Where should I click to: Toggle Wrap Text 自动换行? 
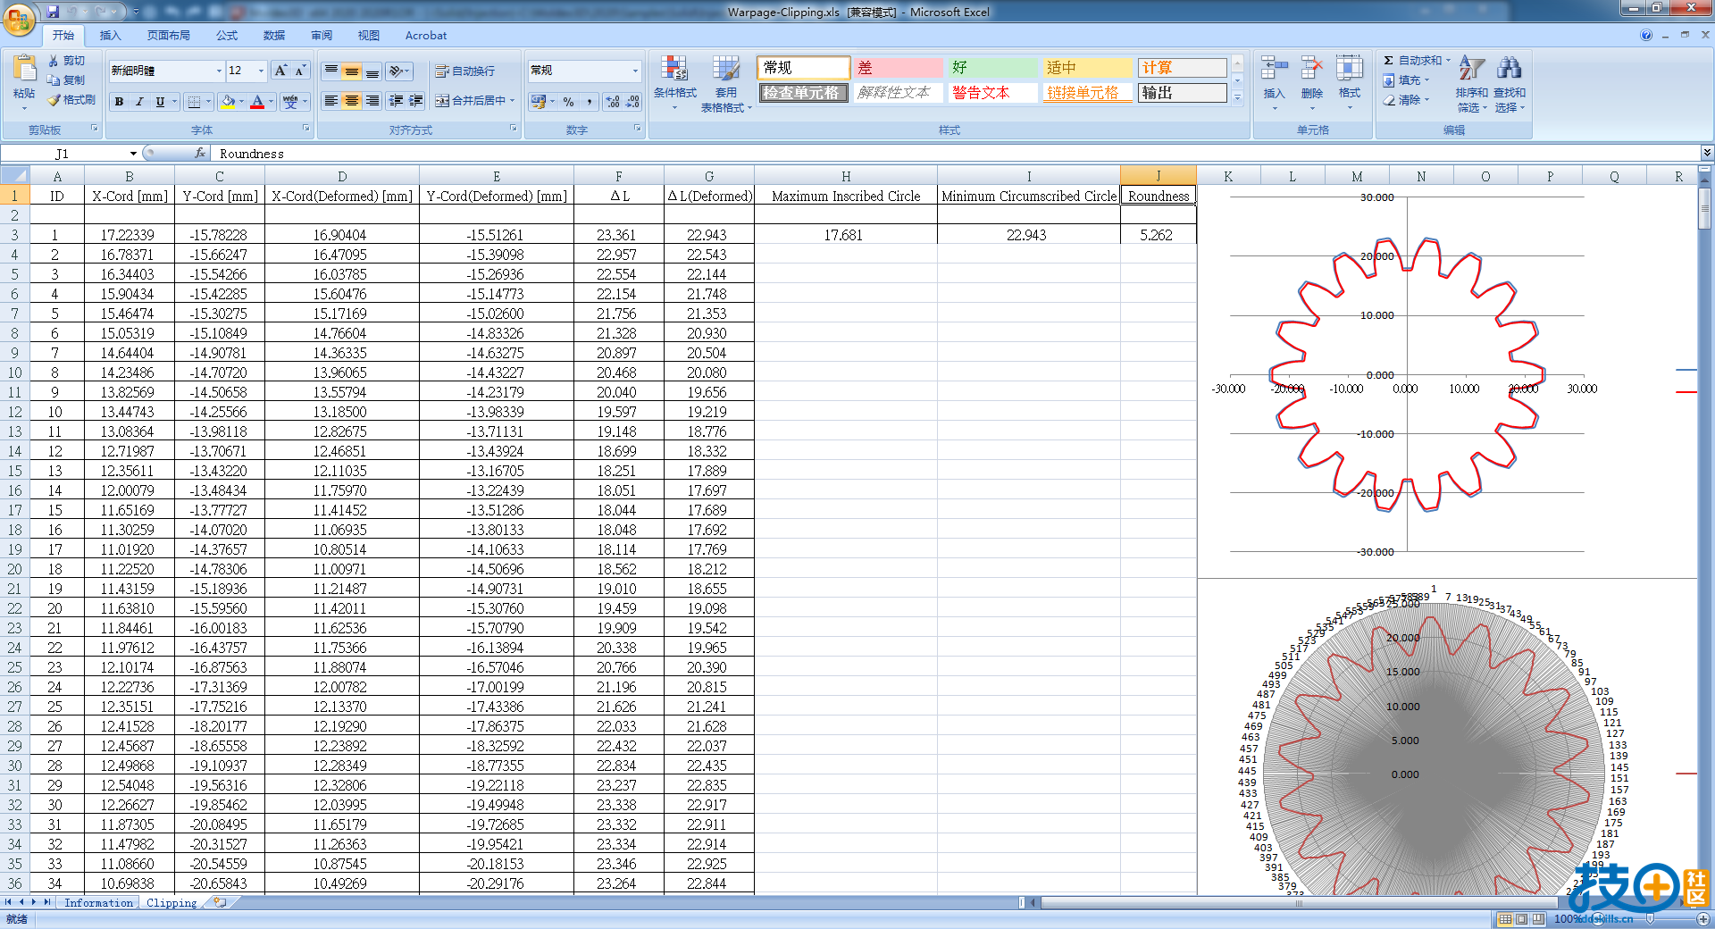point(464,71)
